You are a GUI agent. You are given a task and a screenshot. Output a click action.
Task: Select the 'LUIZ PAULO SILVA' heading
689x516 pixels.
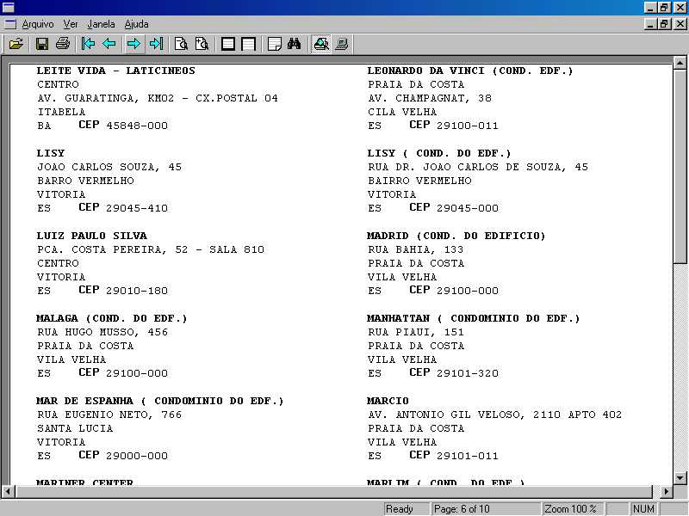click(91, 236)
